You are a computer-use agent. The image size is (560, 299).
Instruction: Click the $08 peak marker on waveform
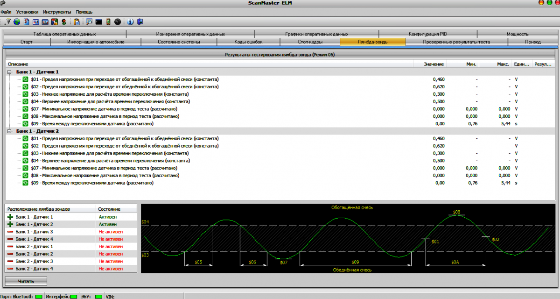coord(457,212)
